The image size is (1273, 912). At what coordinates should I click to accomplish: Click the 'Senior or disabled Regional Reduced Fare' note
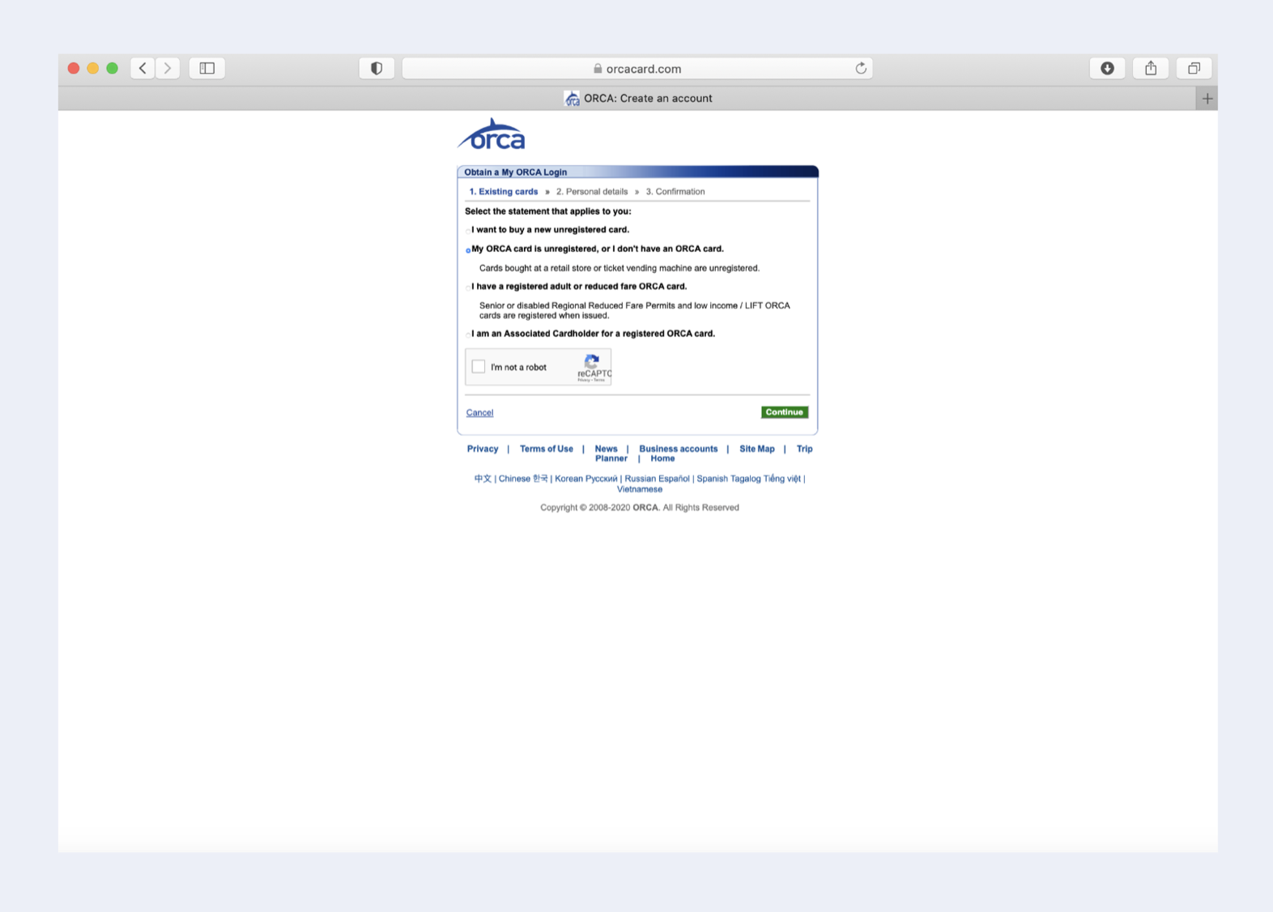[x=635, y=310]
